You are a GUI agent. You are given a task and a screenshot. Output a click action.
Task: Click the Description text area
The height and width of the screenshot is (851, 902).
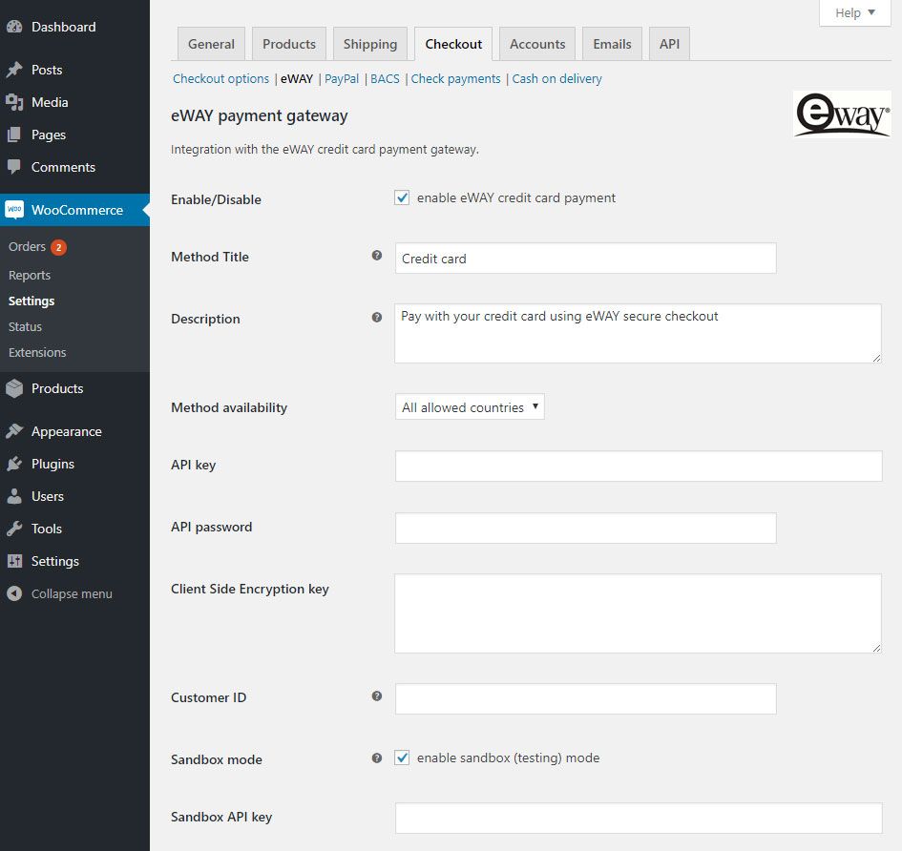[x=638, y=334]
